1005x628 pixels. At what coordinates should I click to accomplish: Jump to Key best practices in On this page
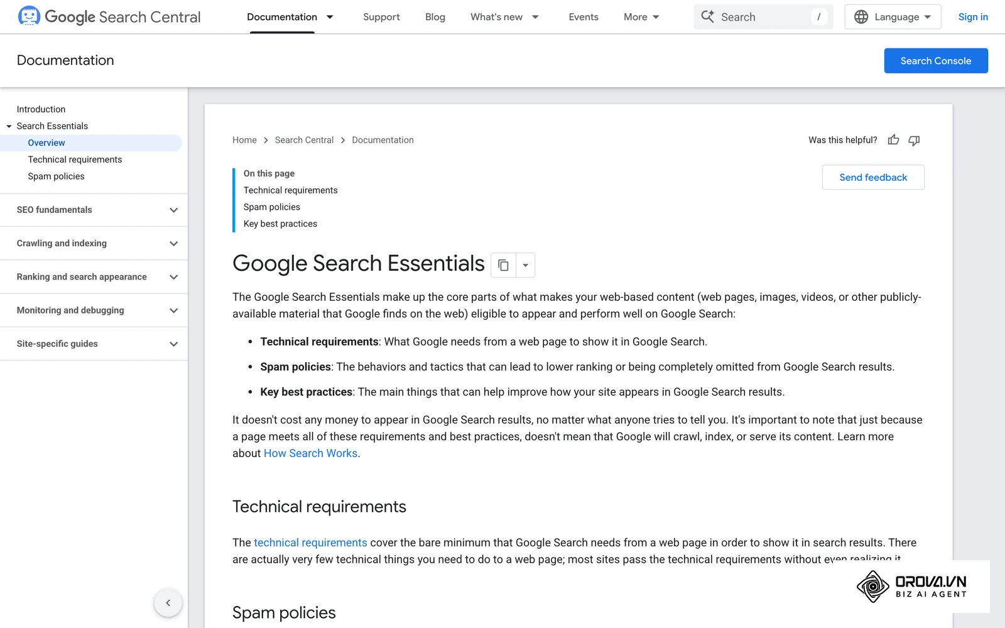click(x=280, y=224)
